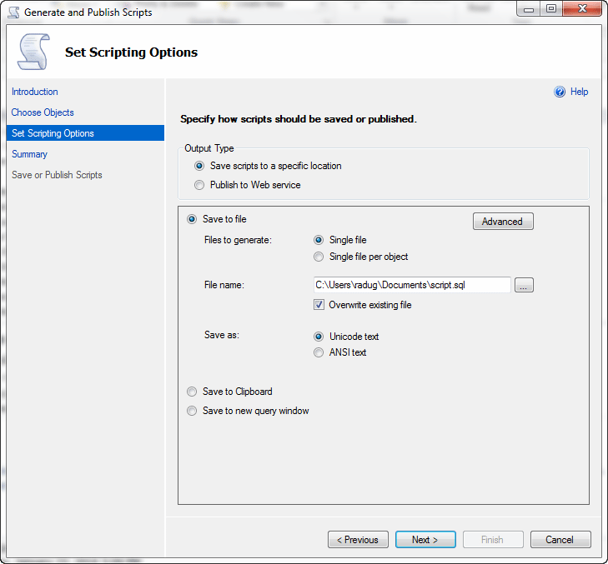Viewport: 608px width, 564px height.
Task: Click the scroll icon in the title bar
Action: (x=13, y=12)
